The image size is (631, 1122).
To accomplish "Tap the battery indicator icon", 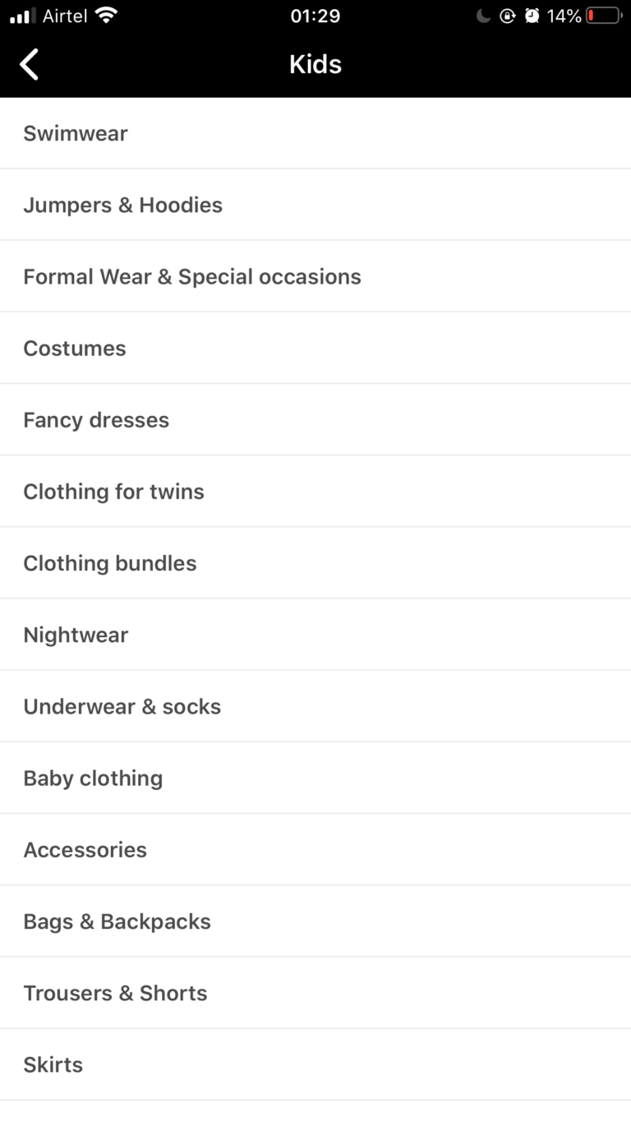I will (604, 16).
